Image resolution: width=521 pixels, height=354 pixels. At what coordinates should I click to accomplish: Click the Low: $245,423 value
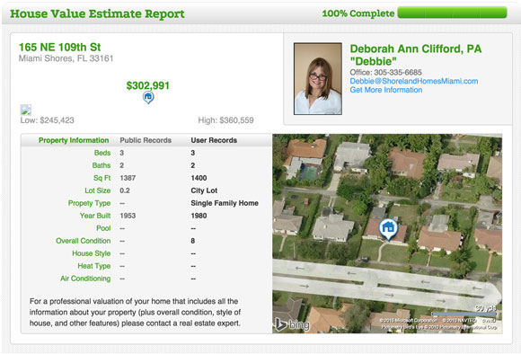pos(48,120)
